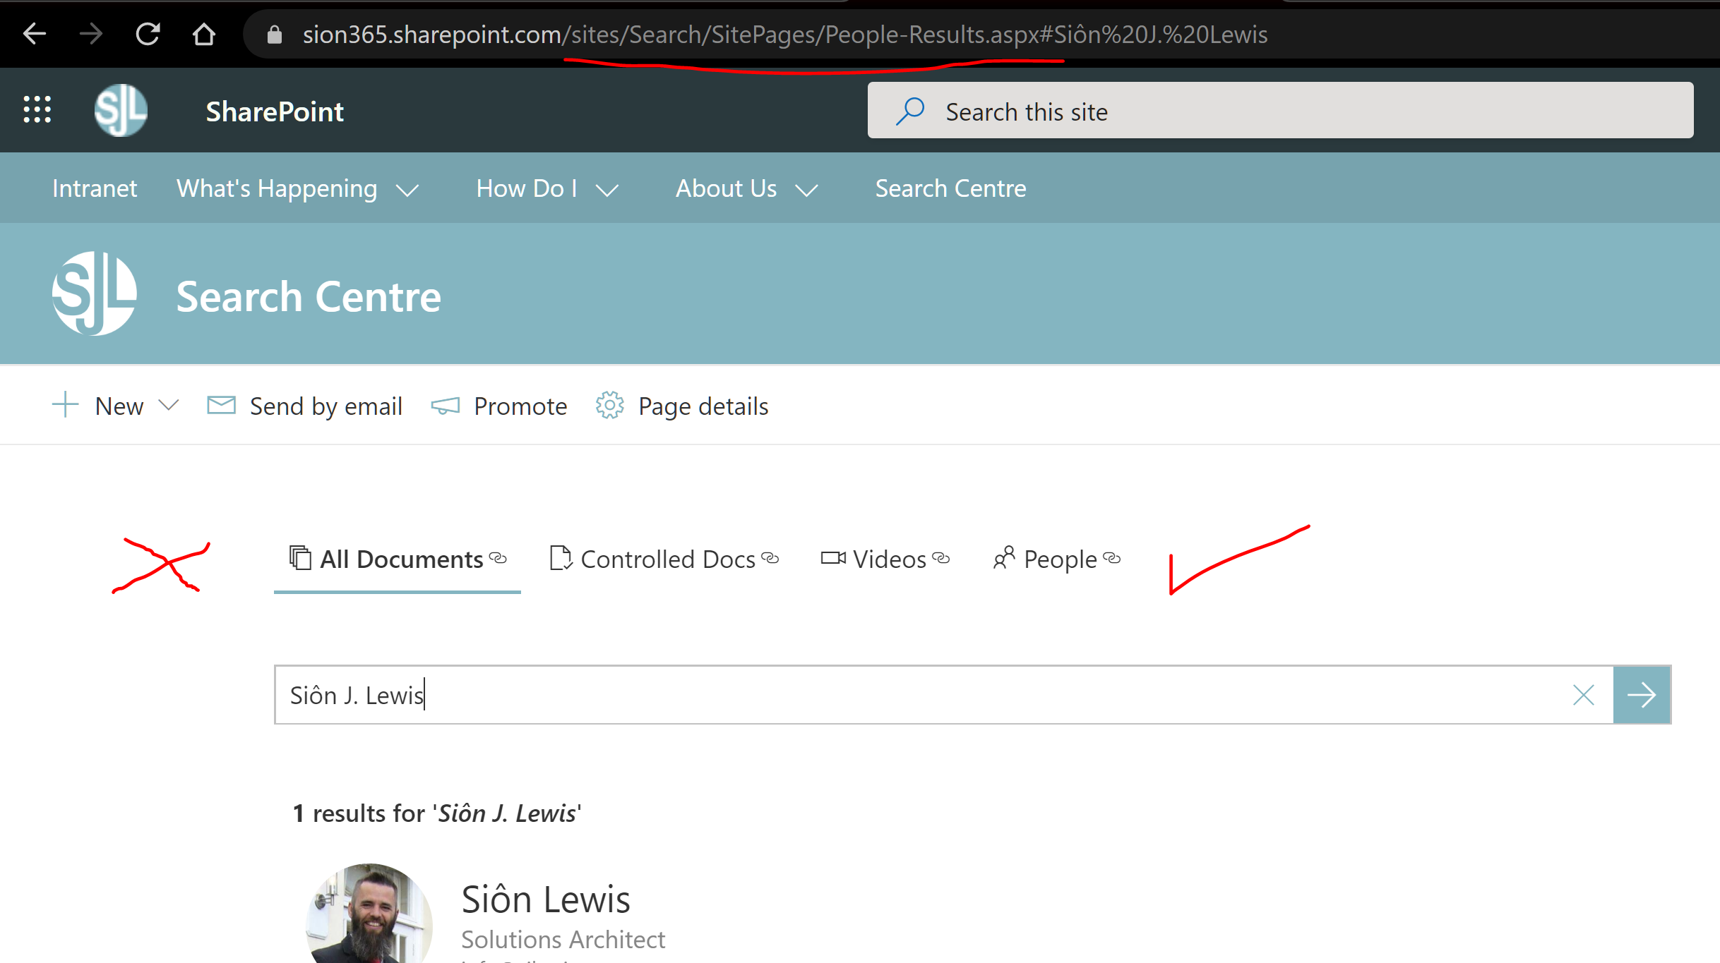Click the SJL logo in header bar
The width and height of the screenshot is (1720, 963).
coord(121,111)
